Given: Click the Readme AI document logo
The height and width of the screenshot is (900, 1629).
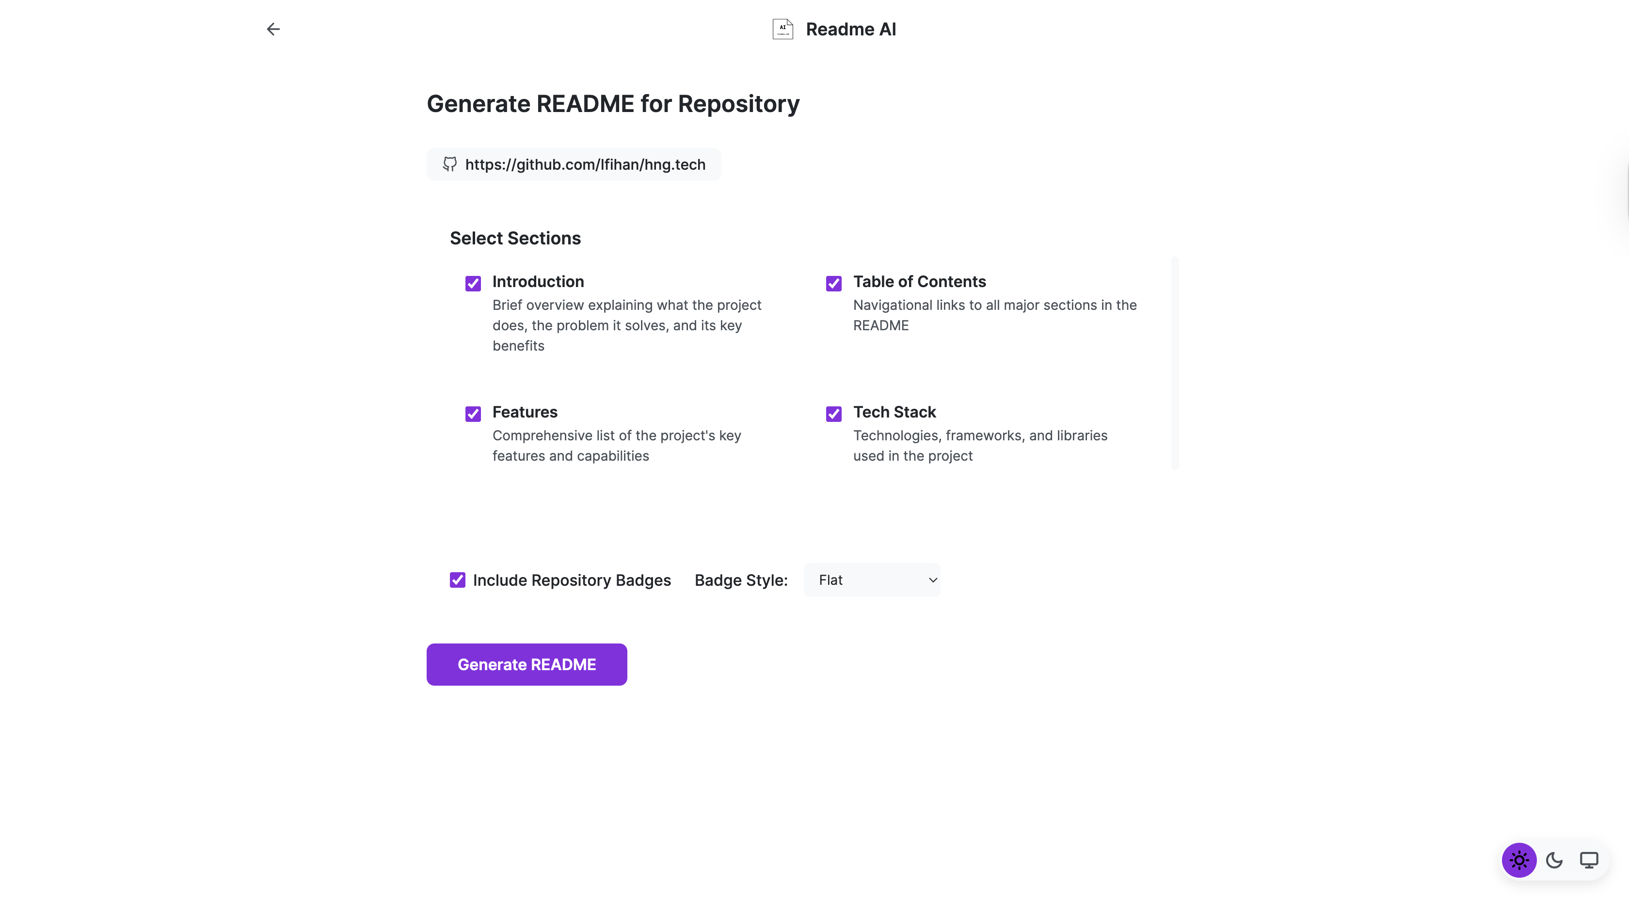Looking at the screenshot, I should [x=782, y=29].
